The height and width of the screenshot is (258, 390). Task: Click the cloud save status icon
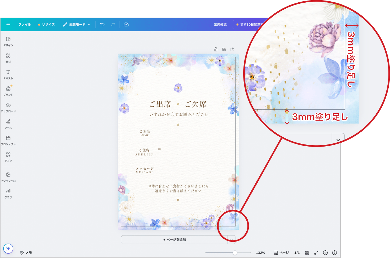126,24
